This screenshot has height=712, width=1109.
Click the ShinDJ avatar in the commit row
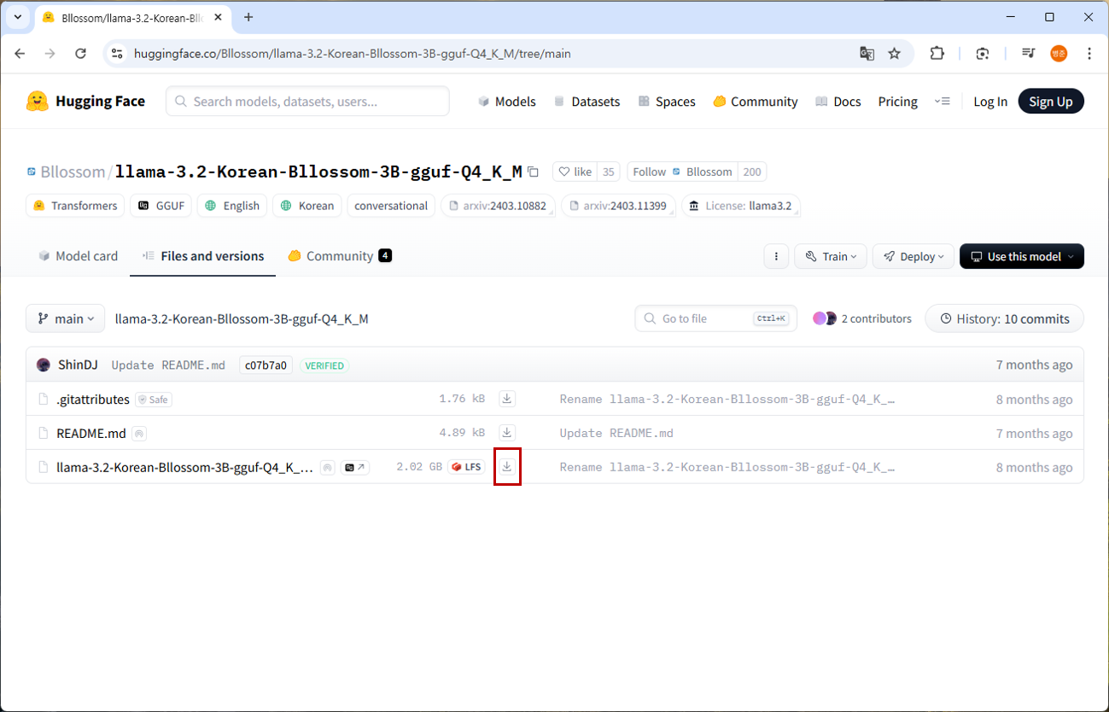coord(44,365)
